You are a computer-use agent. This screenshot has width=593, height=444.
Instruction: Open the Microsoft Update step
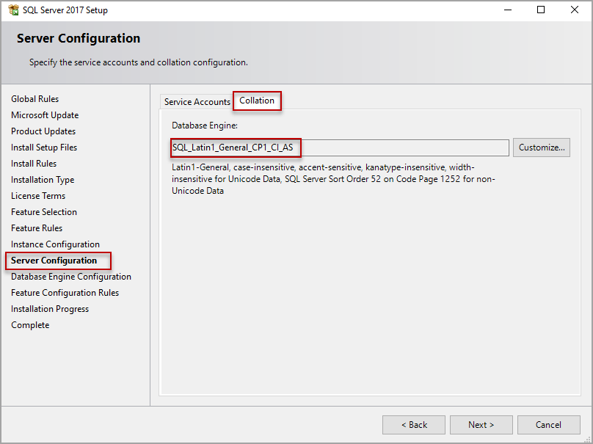click(45, 114)
